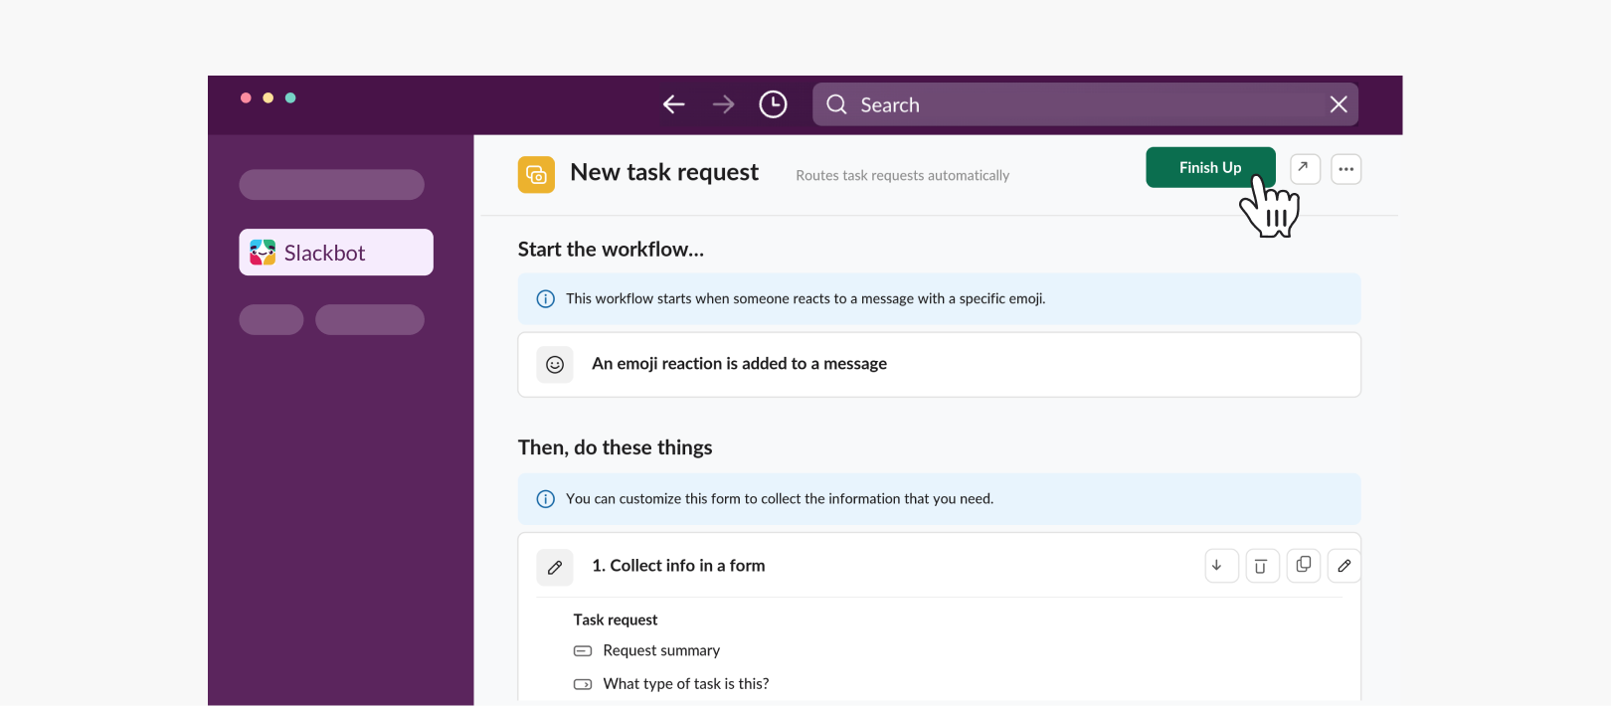Clear search with the X icon

(1339, 104)
